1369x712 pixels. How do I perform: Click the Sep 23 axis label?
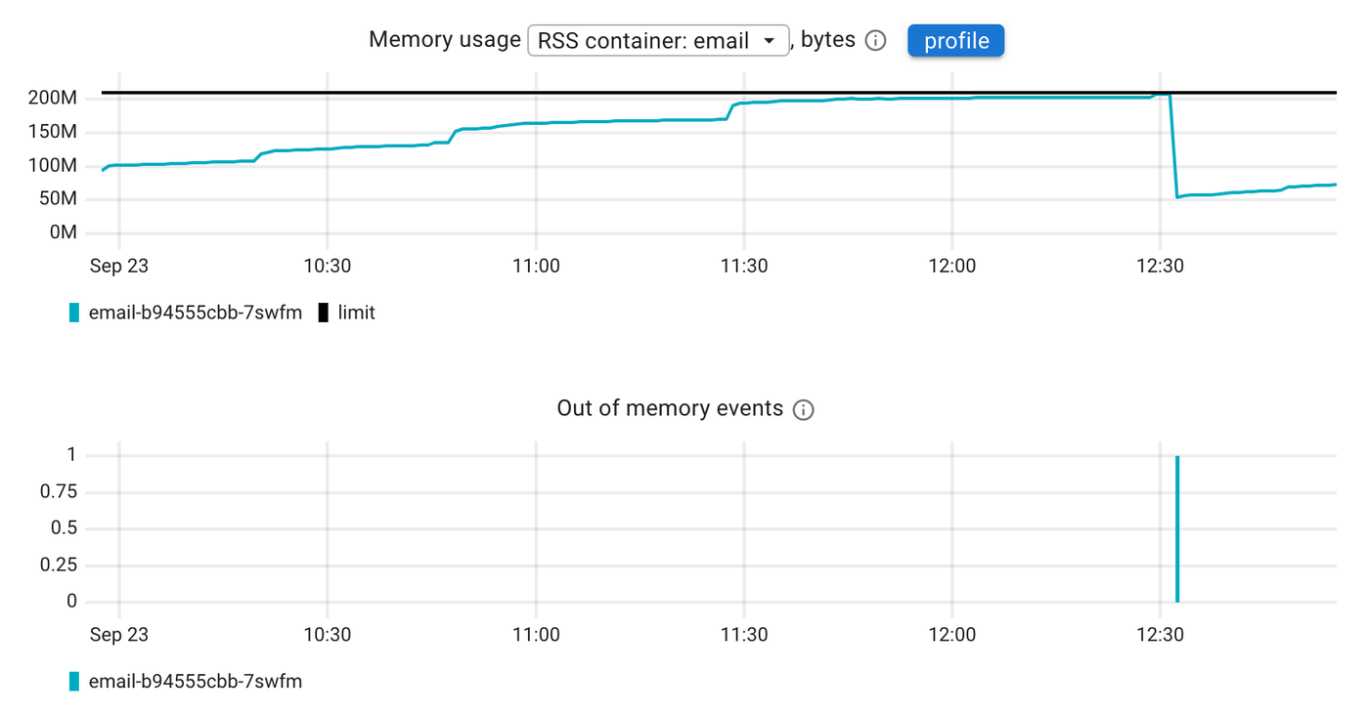click(118, 265)
